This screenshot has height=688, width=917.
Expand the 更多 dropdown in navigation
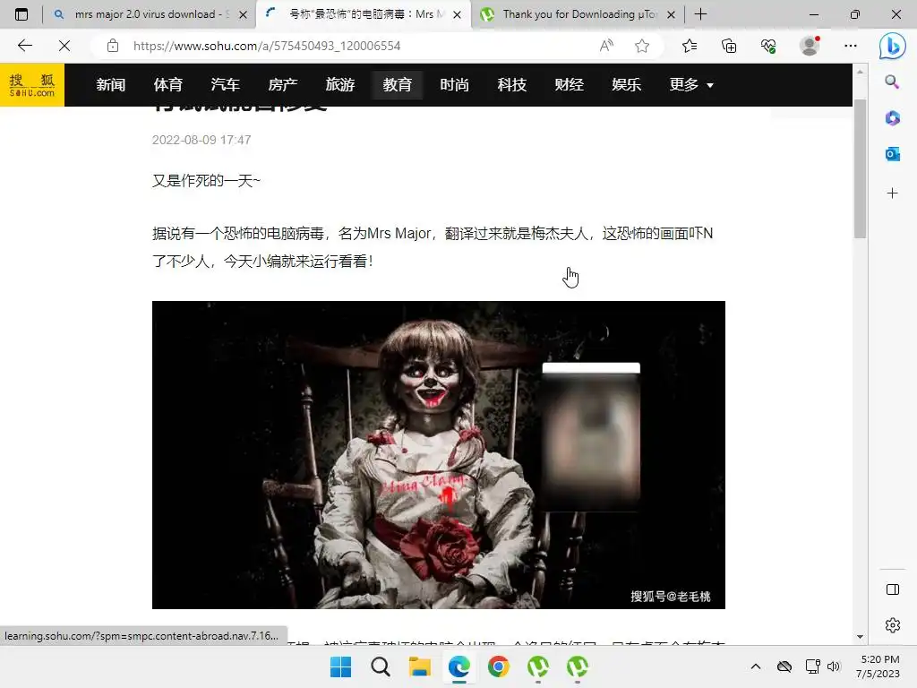(x=691, y=85)
